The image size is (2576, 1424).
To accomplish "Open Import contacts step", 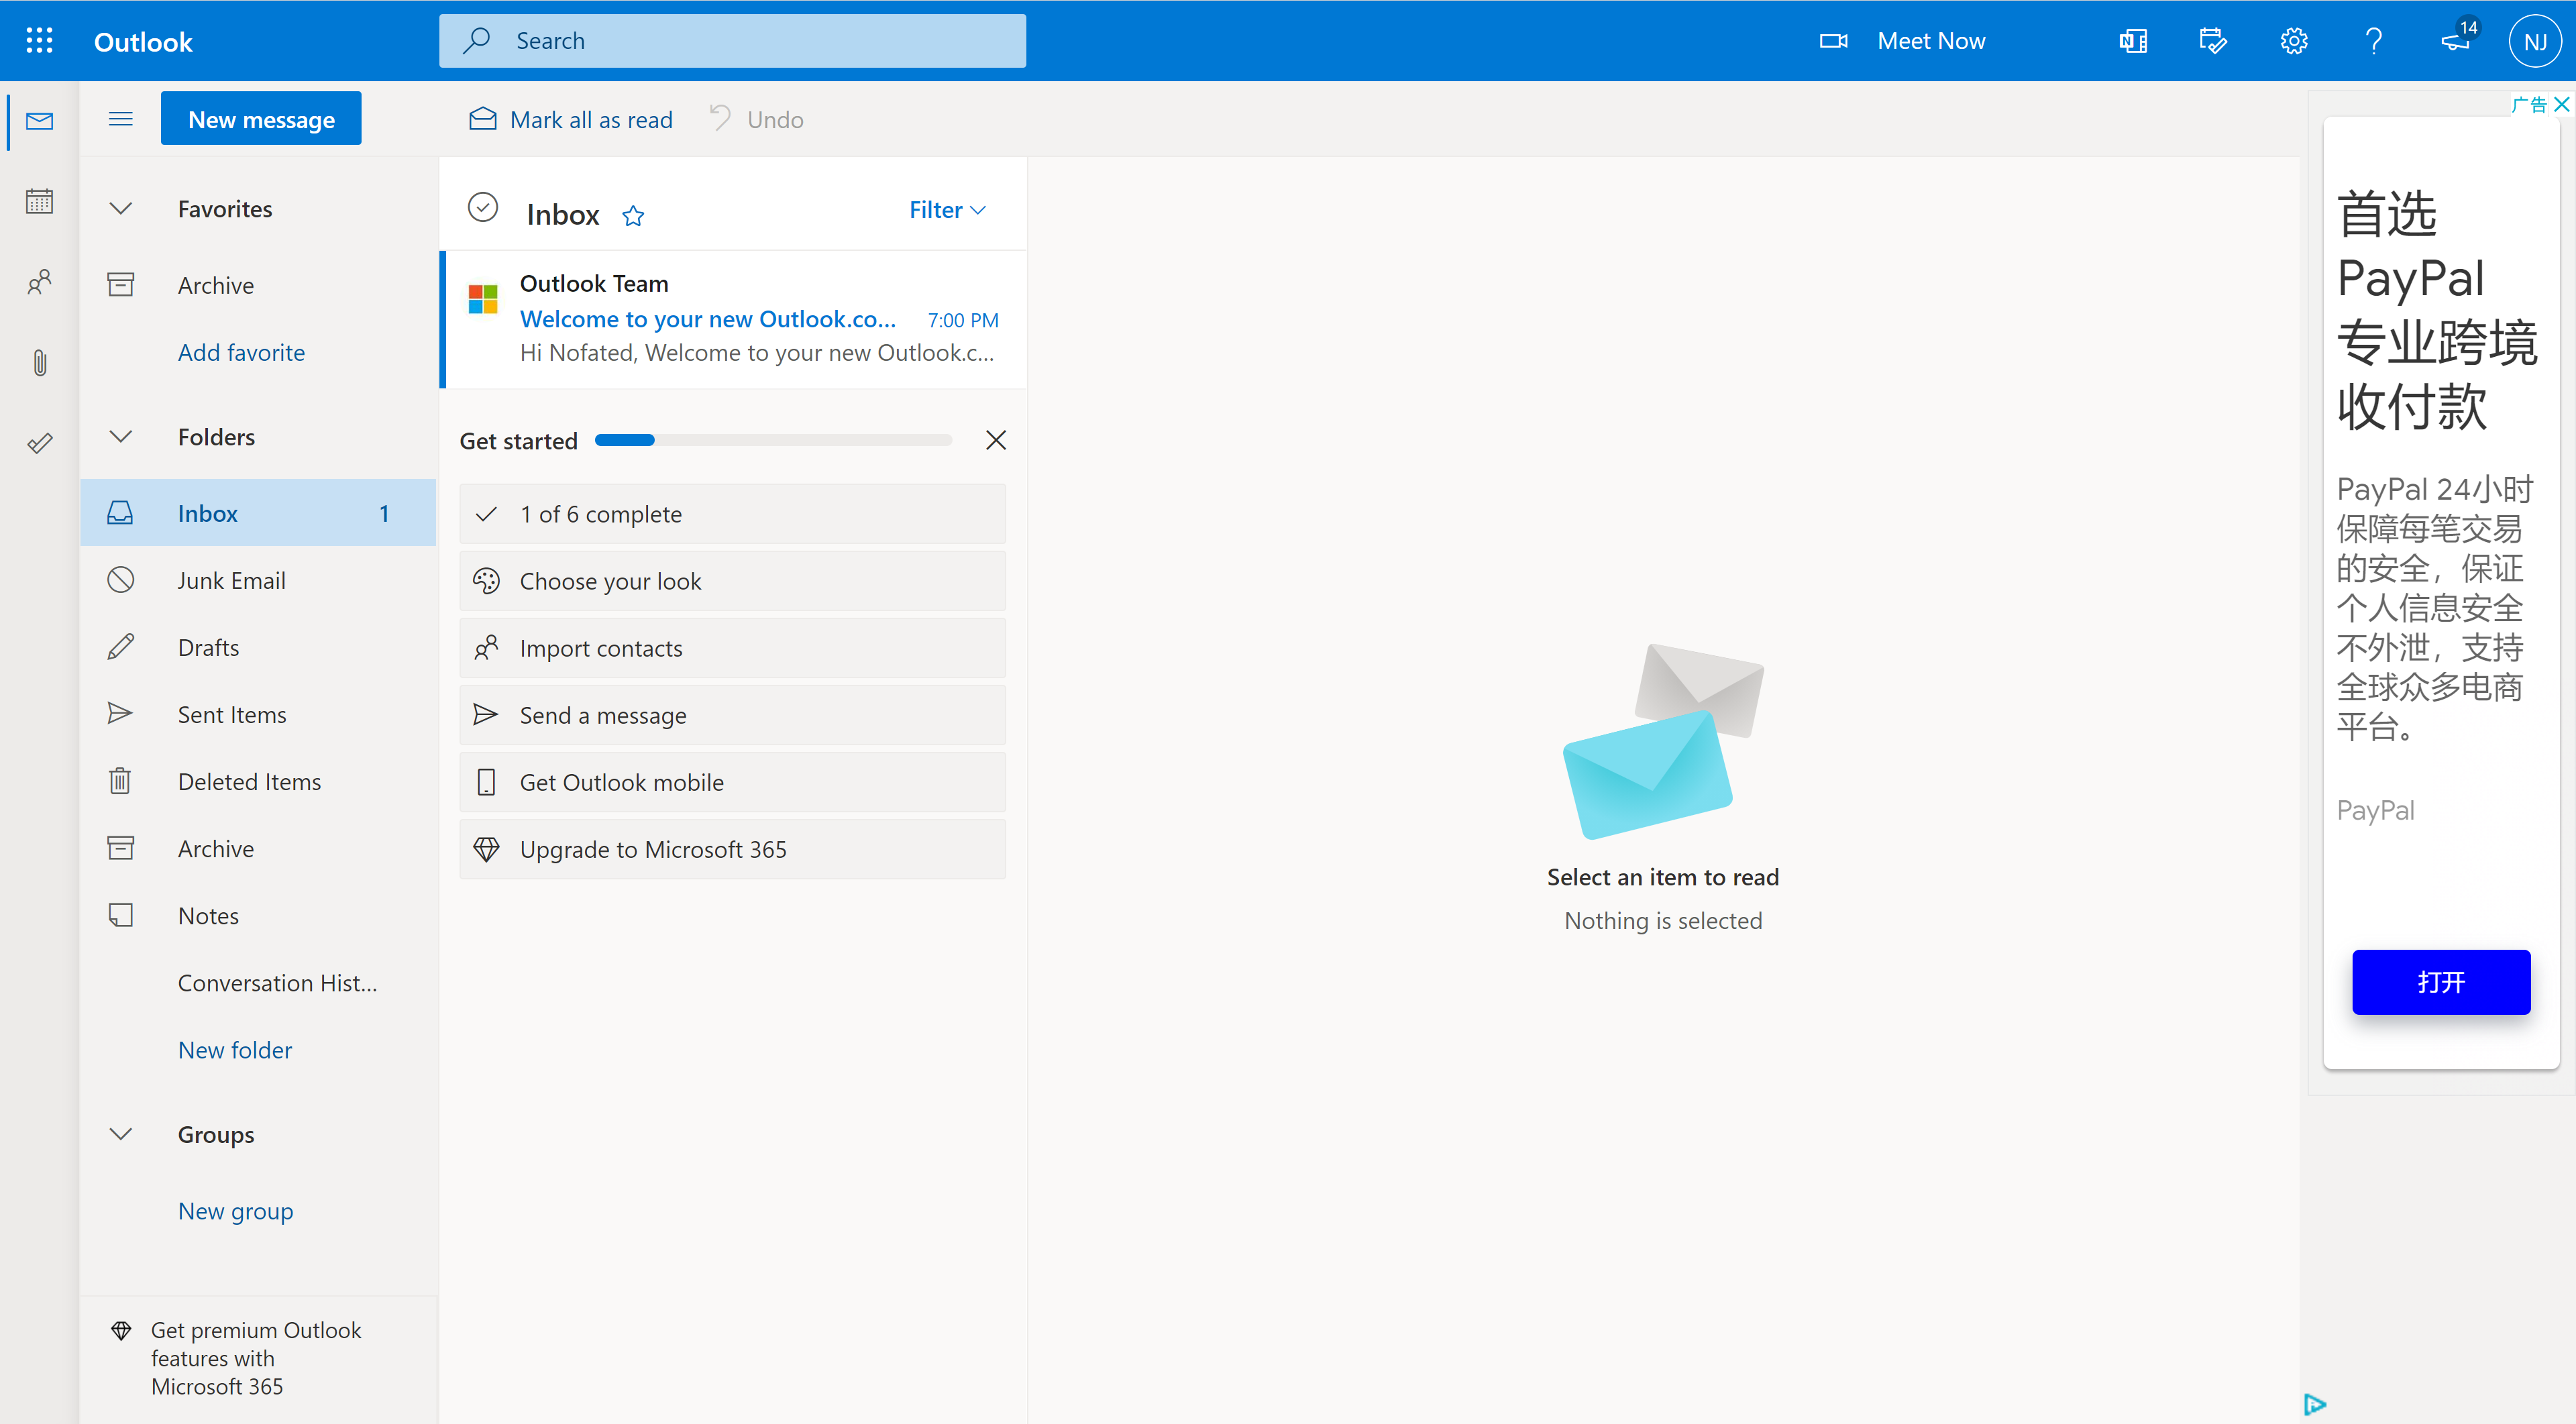I will tap(732, 648).
